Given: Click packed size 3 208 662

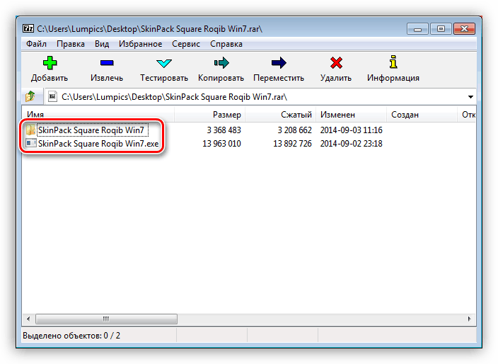Looking at the screenshot, I should [294, 130].
